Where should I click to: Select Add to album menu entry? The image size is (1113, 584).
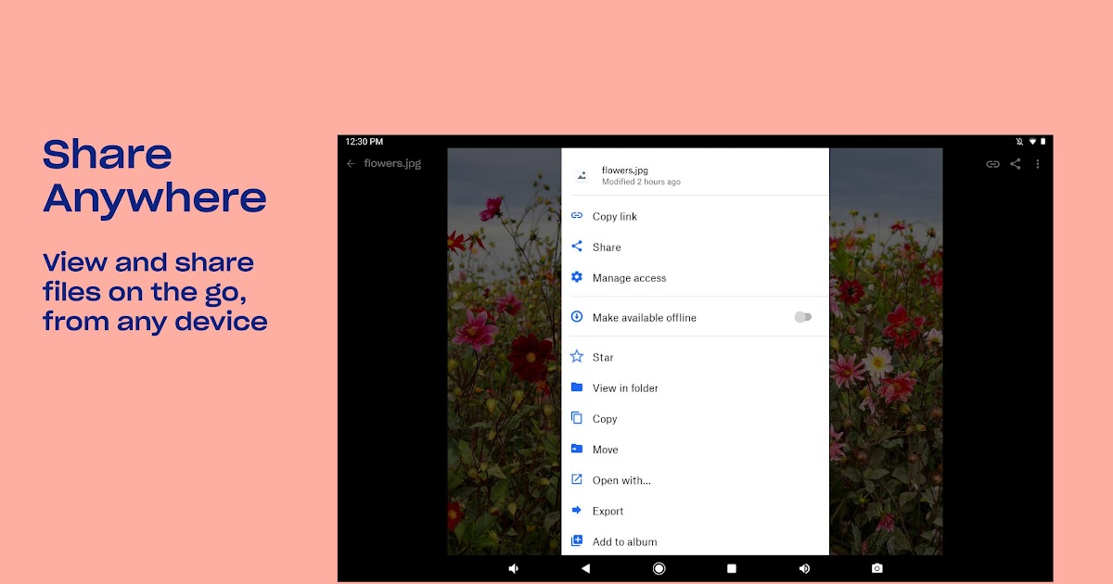click(696, 541)
